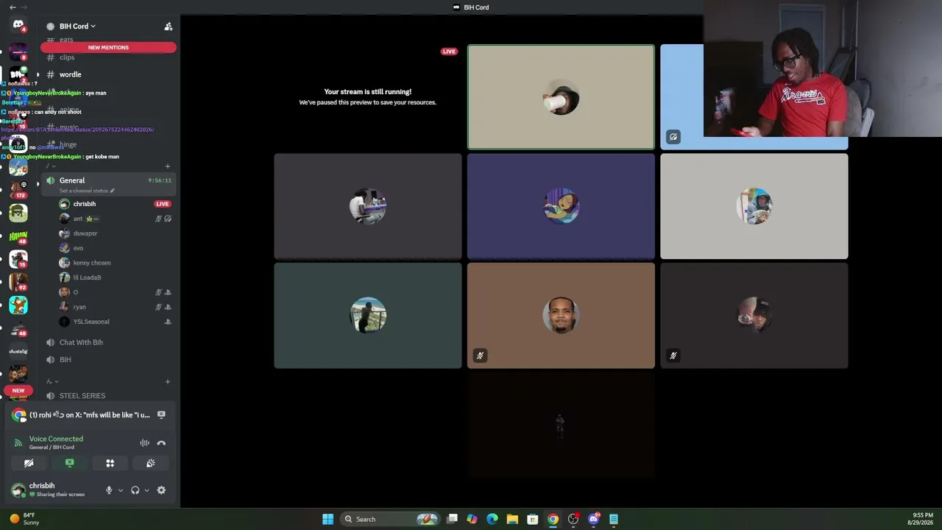942x530 pixels.
Task: Click the LIVE badge next to chrisbih
Action: point(163,204)
